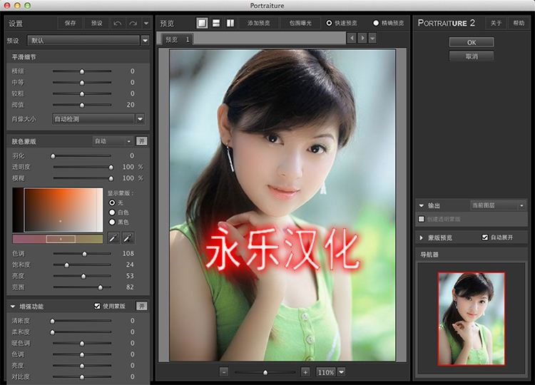Click the 色调 slider under skin mask
The height and width of the screenshot is (385, 535).
tap(85, 253)
